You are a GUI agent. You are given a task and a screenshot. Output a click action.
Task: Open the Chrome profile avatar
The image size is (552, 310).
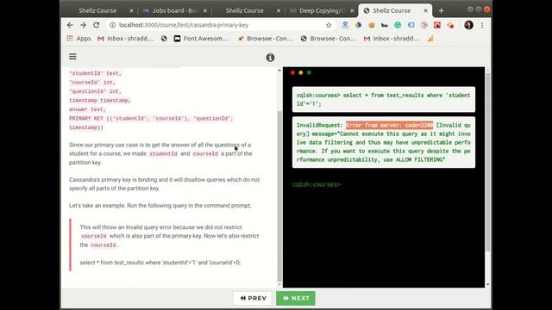[x=468, y=25]
